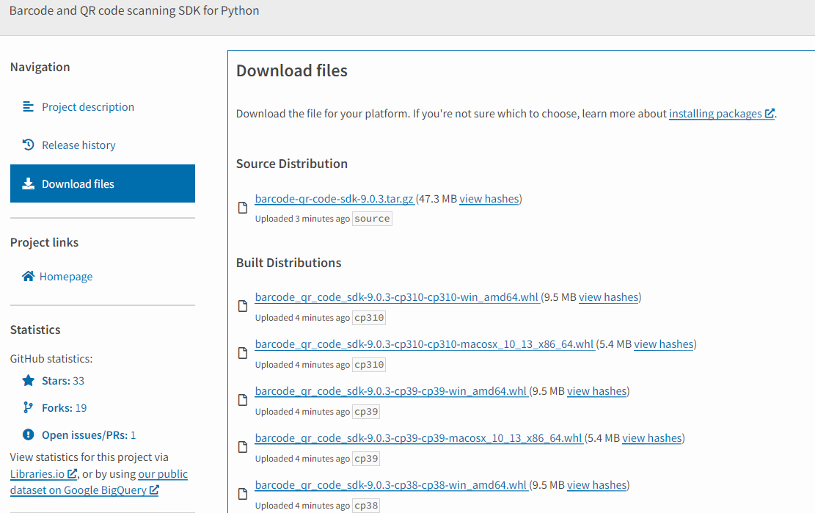Viewport: 815px width, 513px height.
Task: Download the cp310 macosx x86_64 wheel
Action: 424,344
